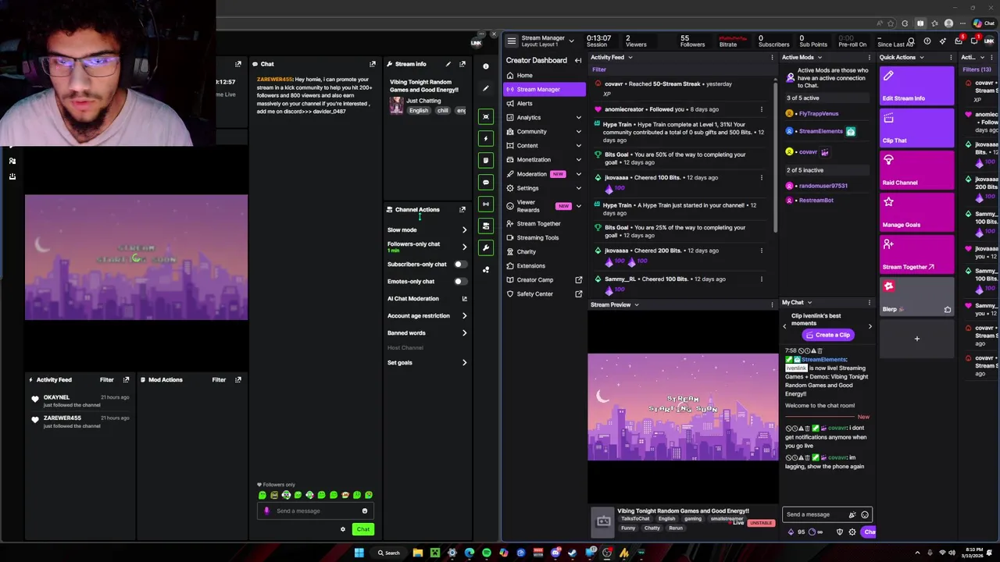This screenshot has width=1000, height=562.
Task: Open Twitch chat settings gear icon
Action: pos(852,532)
